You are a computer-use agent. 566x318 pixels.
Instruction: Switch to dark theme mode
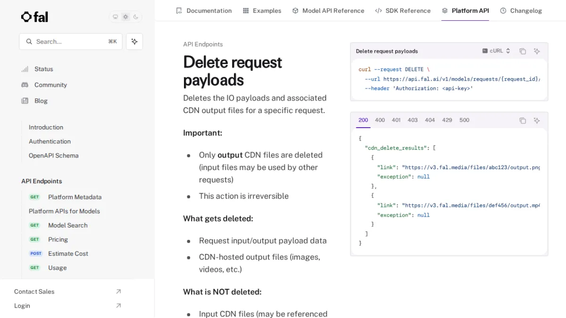(x=136, y=17)
